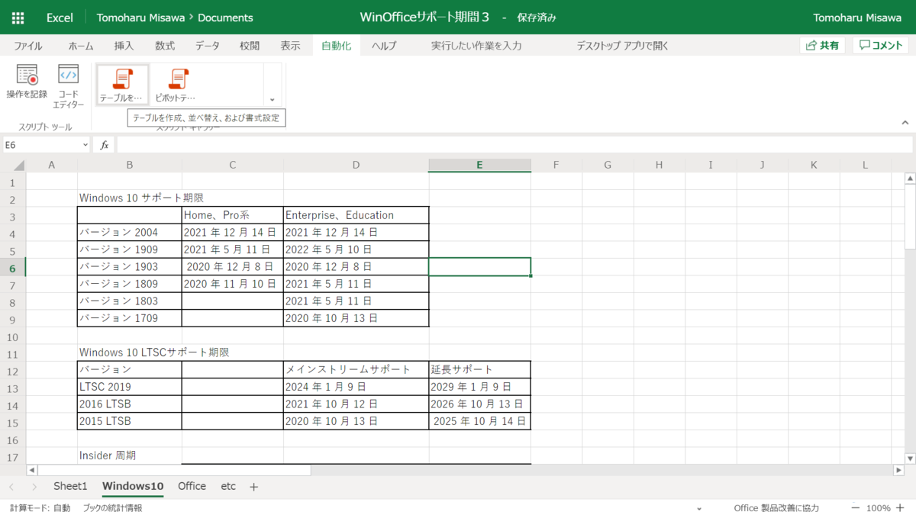The image size is (916, 515).
Task: Open the Name Box dropdown arrow
Action: point(85,143)
